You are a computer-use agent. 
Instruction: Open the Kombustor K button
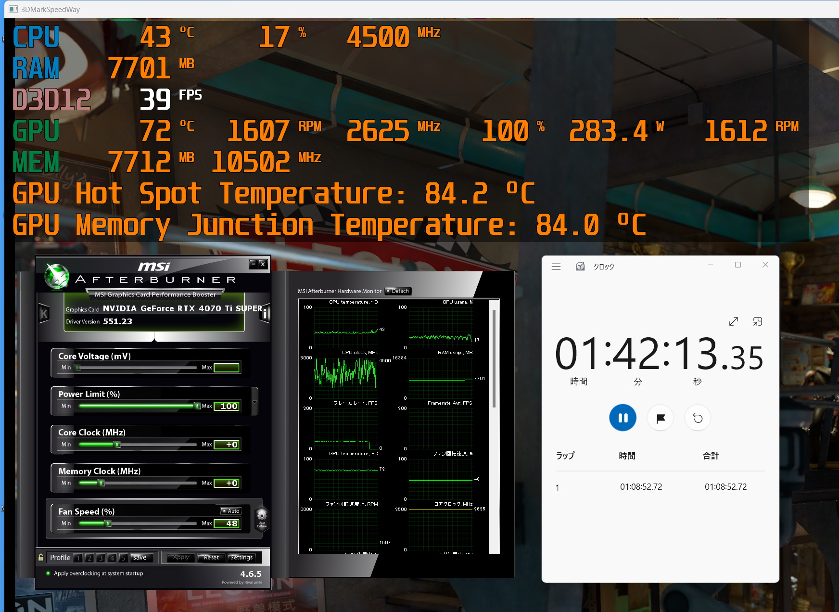coord(44,314)
